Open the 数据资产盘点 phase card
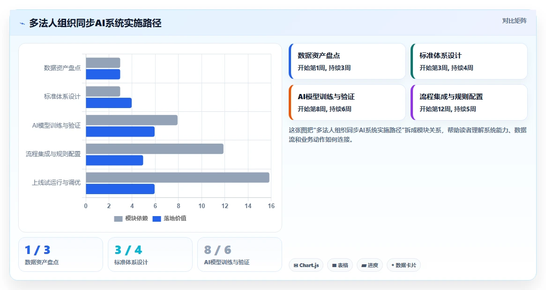 347,61
